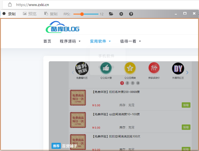Open the folder icon in the recorder toolbar
Viewport: 199px width, 151px height.
point(111,14)
